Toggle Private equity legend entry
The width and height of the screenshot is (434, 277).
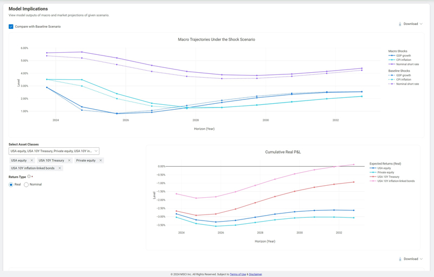(386, 172)
